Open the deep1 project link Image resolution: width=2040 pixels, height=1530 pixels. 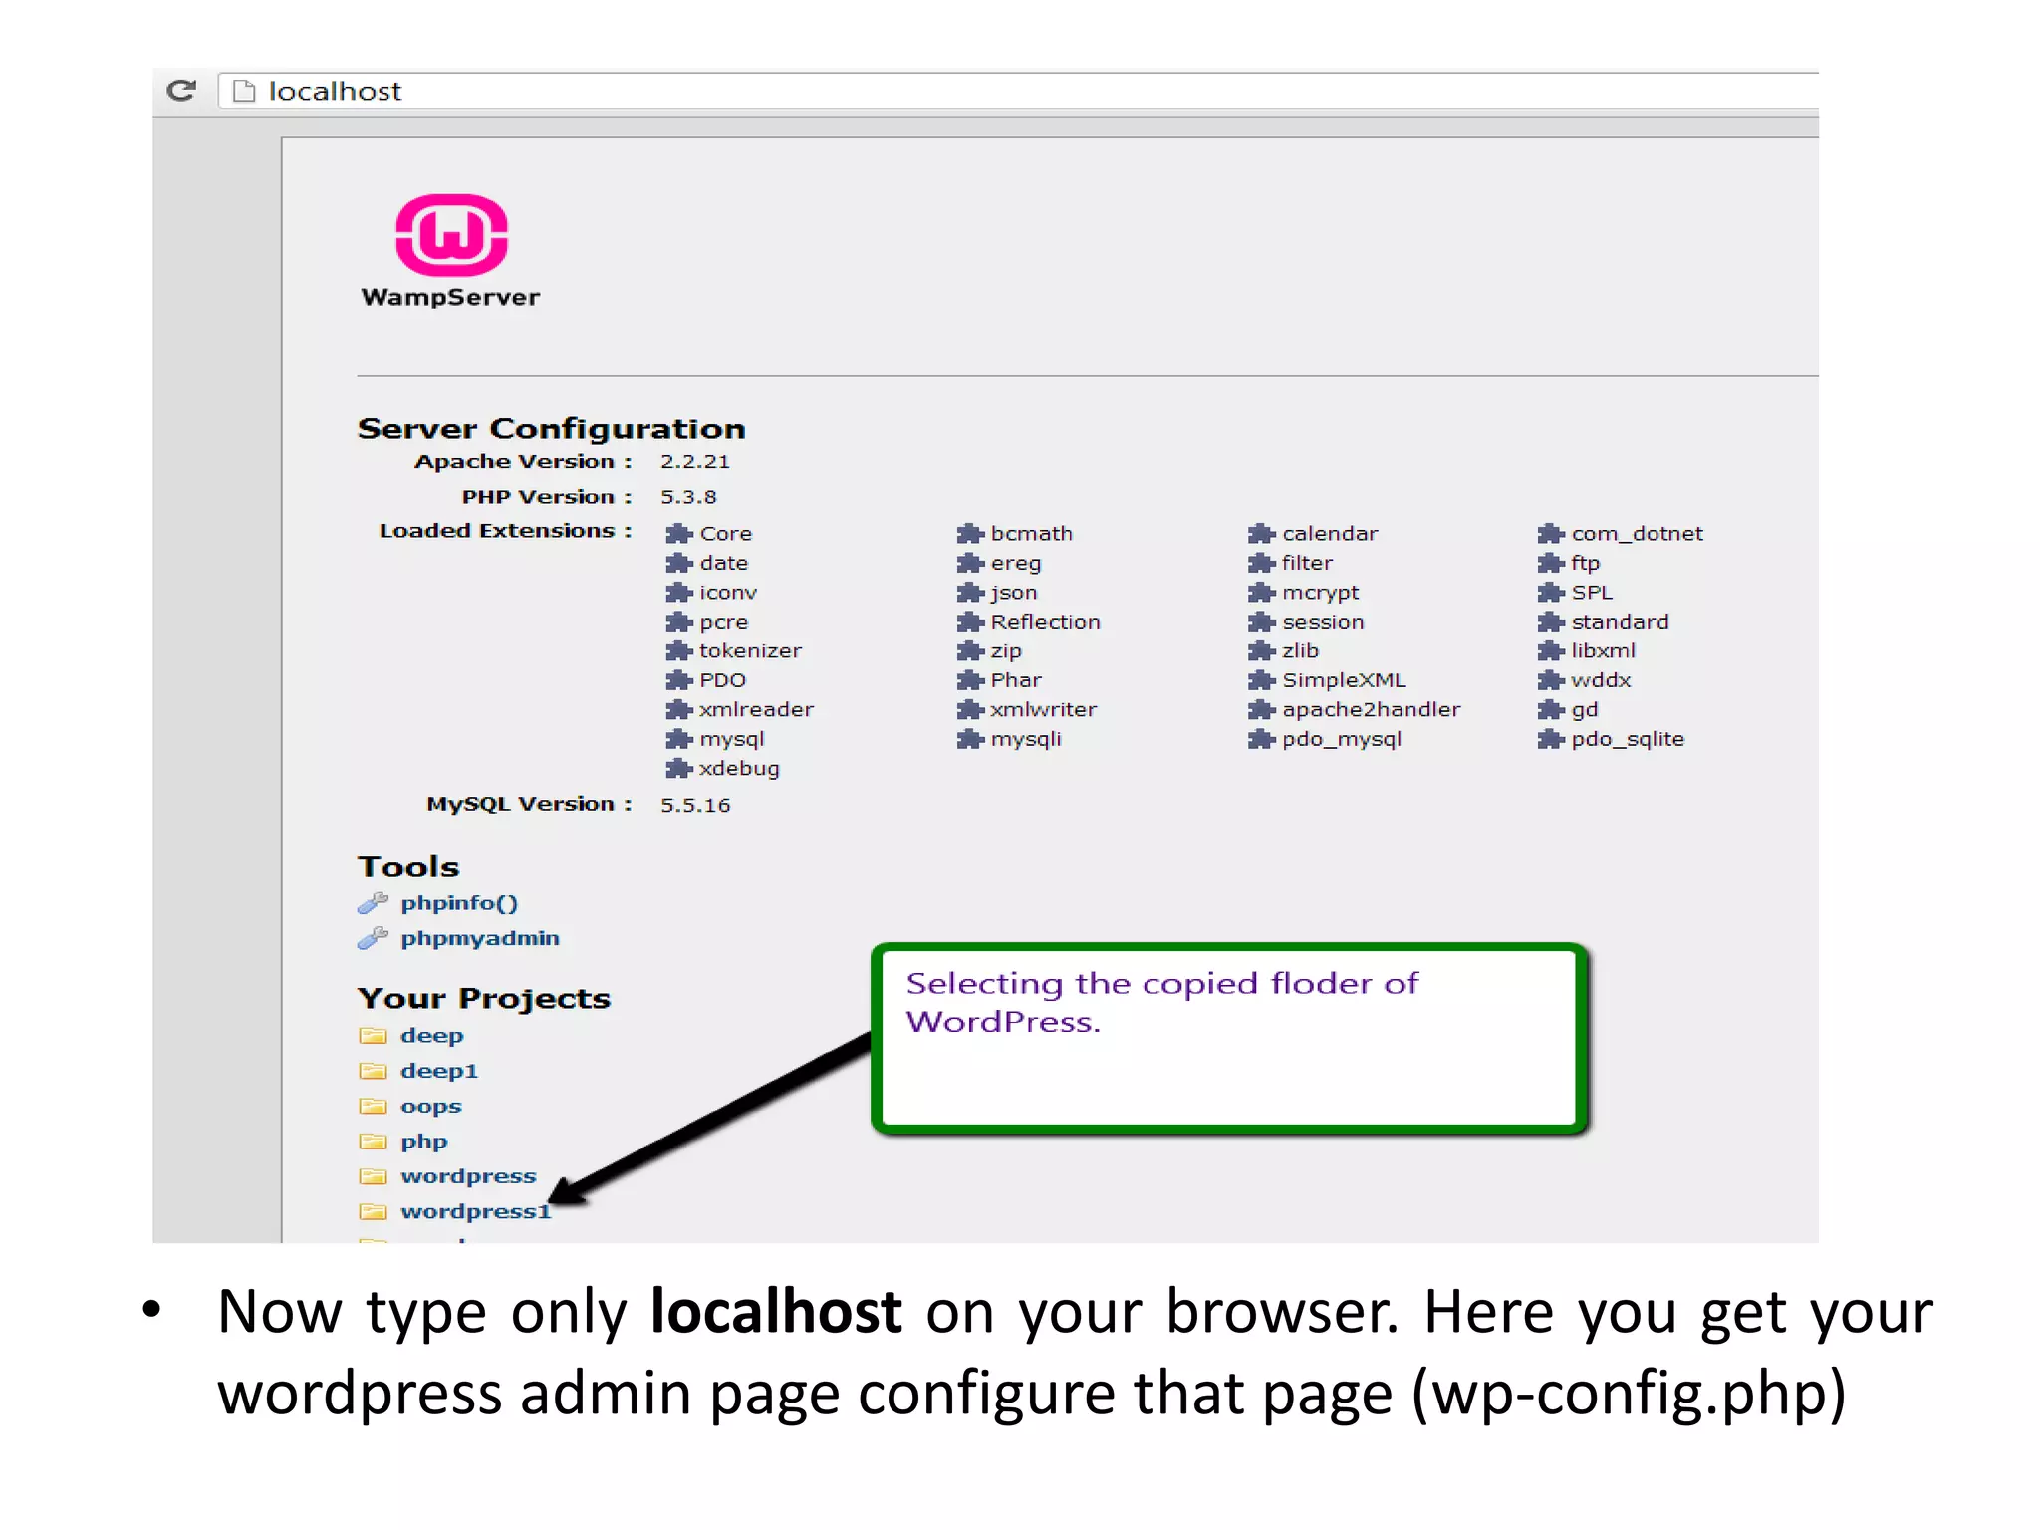click(439, 1071)
